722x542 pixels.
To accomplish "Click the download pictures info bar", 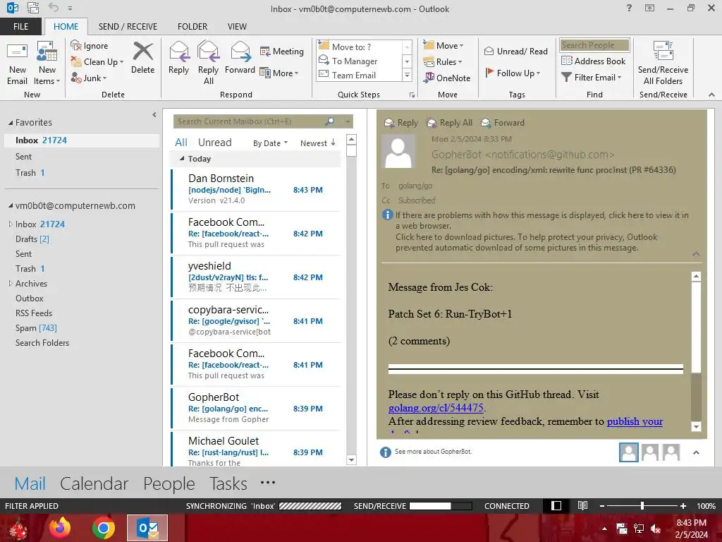I will coord(526,243).
